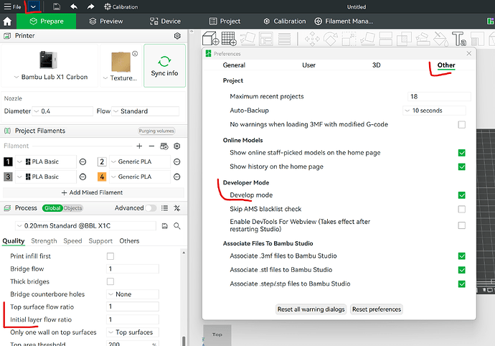Screen dimensions: 495x346
Task: Open the General preferences tab
Action: [x=234, y=65]
